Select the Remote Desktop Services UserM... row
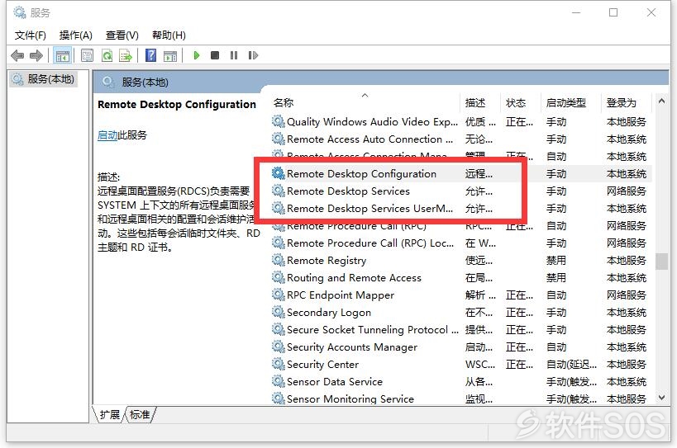Viewport: 677px width, 448px height. tap(460, 209)
